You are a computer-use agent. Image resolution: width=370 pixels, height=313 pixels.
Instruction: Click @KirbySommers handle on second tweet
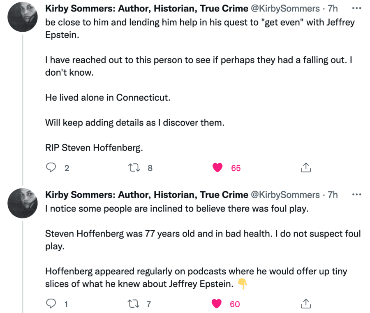coord(285,195)
